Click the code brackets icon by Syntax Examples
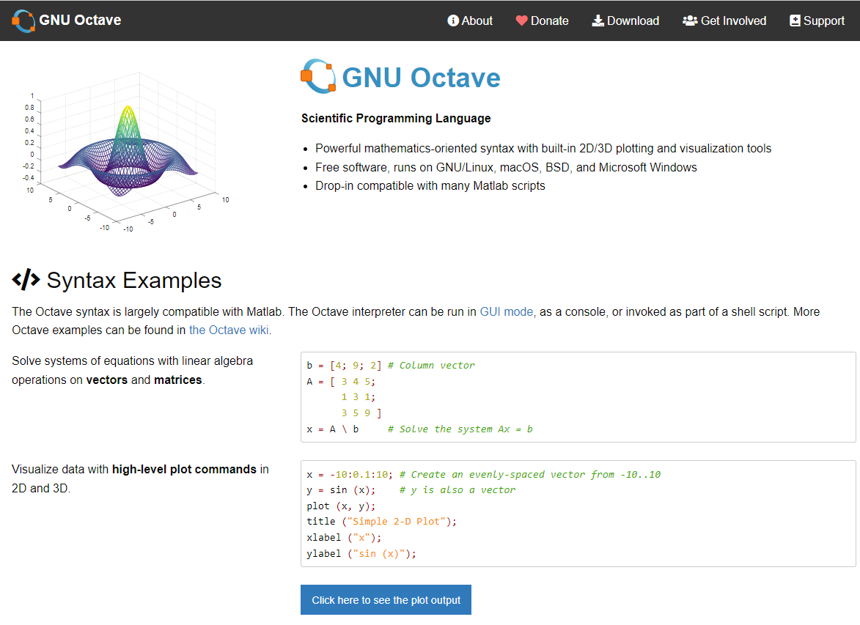Viewport: 860px width, 625px height. [x=26, y=280]
